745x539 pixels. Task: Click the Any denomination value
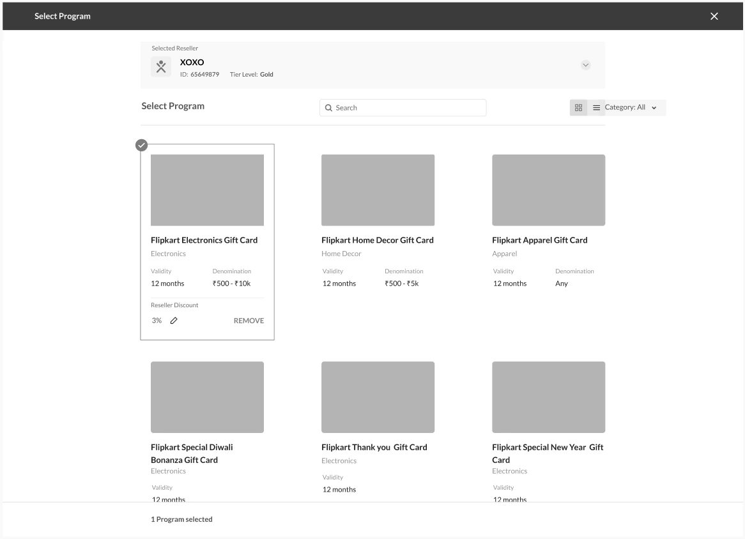pyautogui.click(x=562, y=284)
